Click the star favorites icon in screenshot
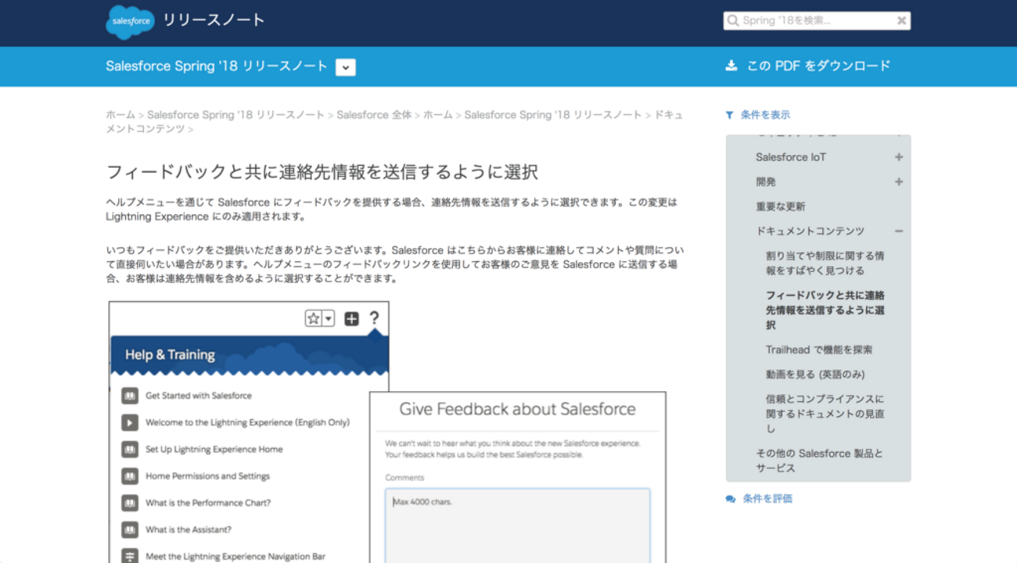The image size is (1017, 563). click(x=314, y=318)
